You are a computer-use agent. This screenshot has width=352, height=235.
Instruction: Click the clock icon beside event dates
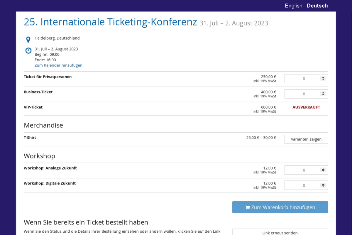pos(28,50)
